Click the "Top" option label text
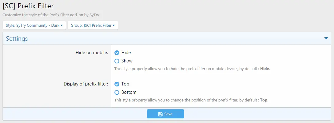The height and width of the screenshot is (123, 334). click(125, 84)
